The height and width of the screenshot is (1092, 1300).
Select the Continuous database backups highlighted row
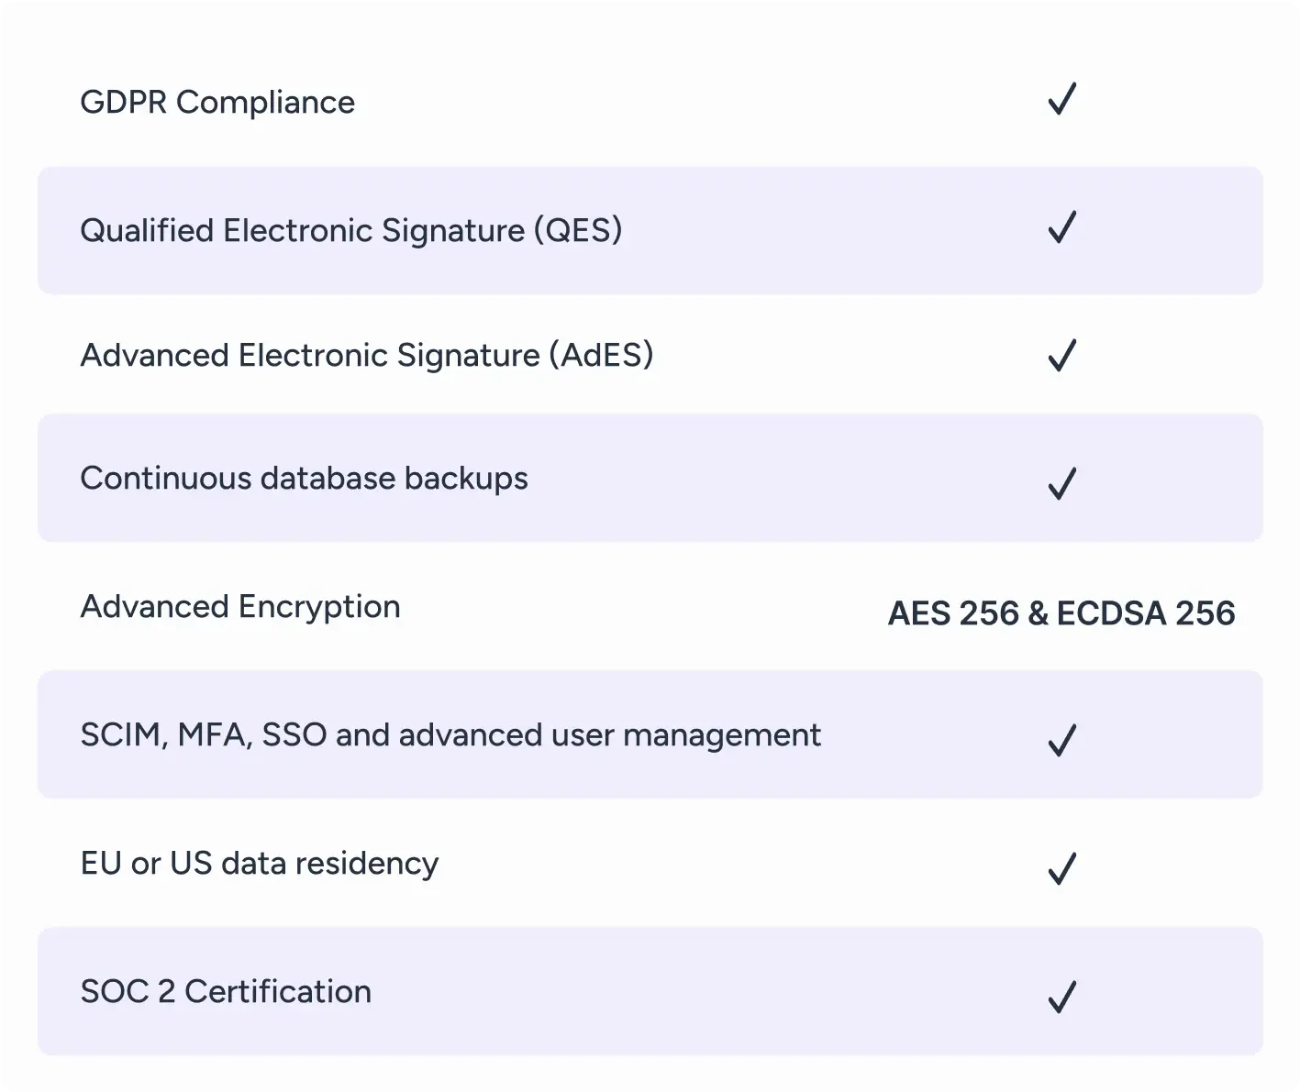pyautogui.click(x=650, y=478)
